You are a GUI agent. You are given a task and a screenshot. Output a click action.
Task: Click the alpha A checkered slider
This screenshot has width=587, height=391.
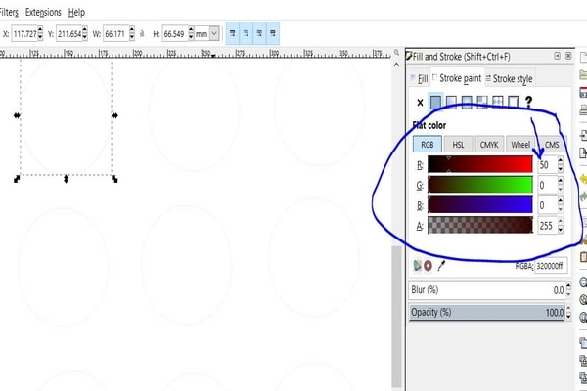pos(480,225)
